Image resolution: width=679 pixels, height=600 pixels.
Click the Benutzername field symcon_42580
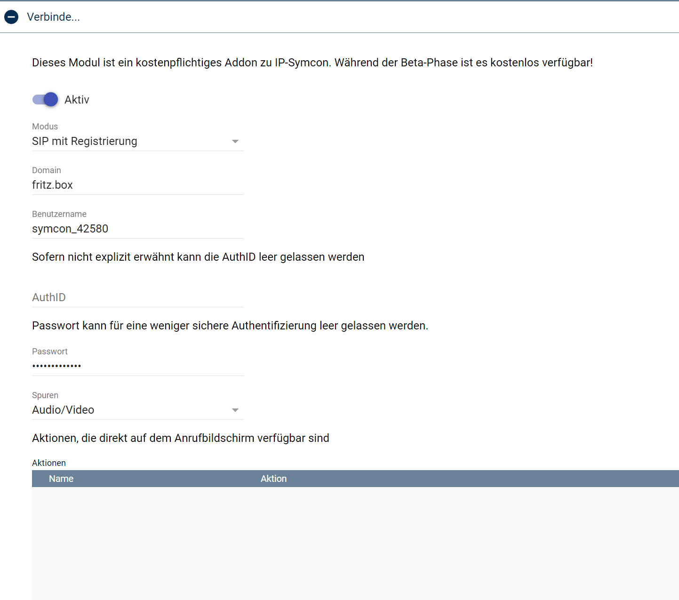pyautogui.click(x=138, y=229)
